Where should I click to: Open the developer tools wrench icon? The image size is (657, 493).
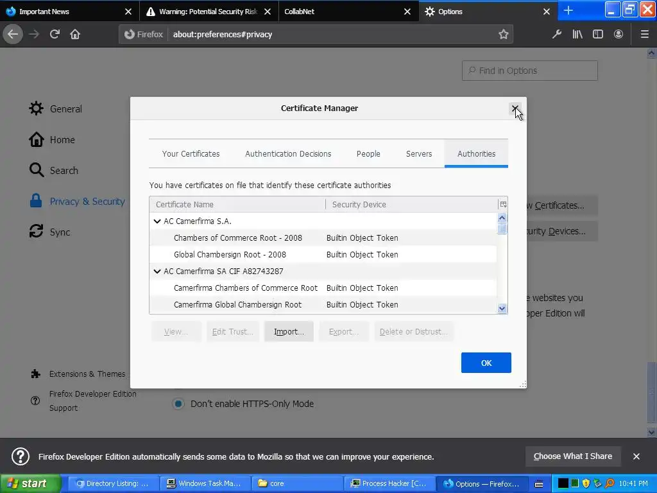556,35
